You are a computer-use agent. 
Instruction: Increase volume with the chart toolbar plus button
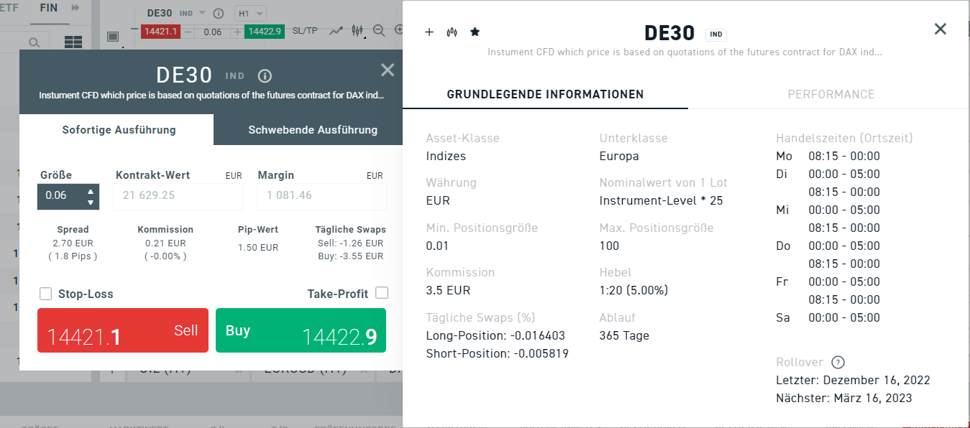[x=237, y=32]
